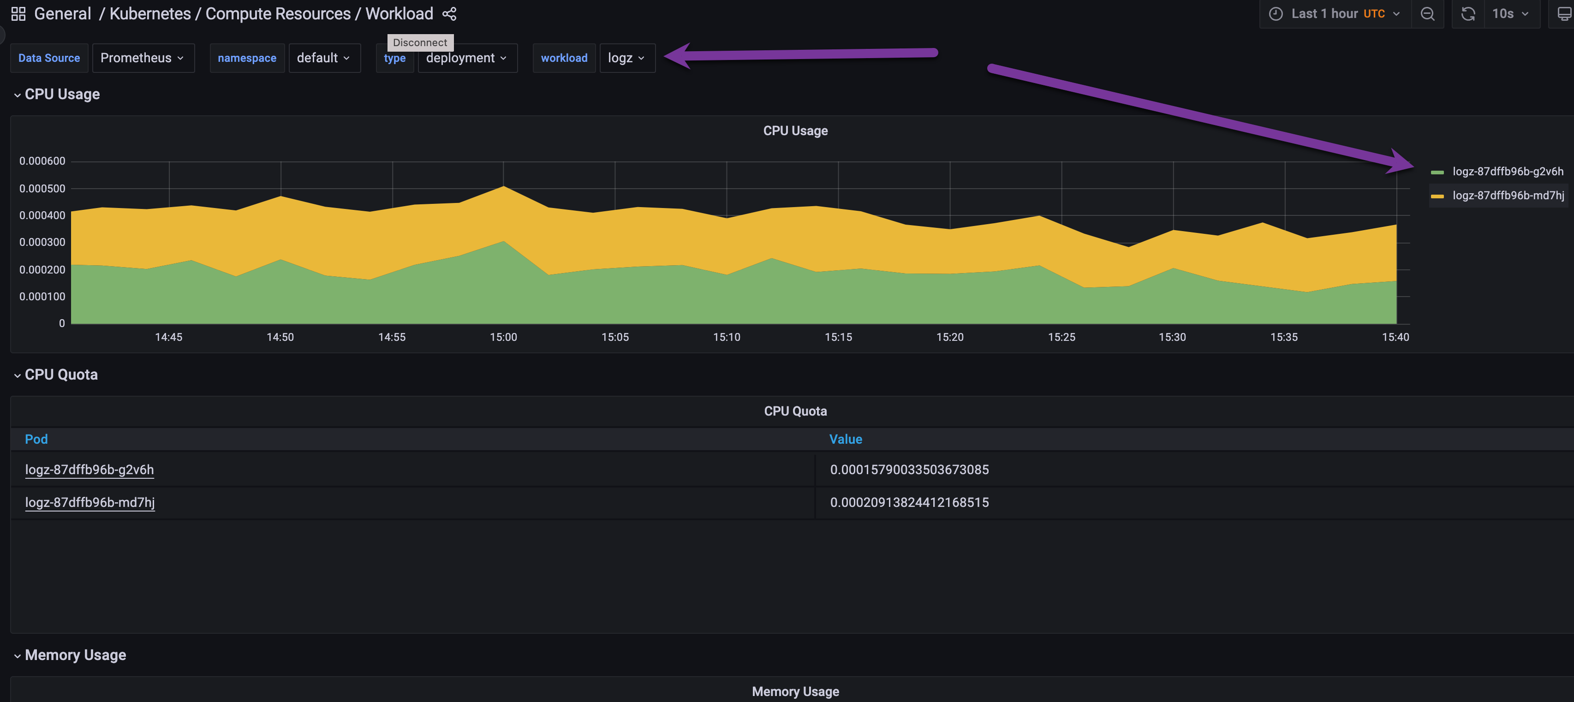1574x702 pixels.
Task: Refresh the dashboard using the refresh icon
Action: [x=1468, y=13]
